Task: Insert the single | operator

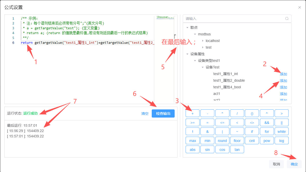Action: [x=222, y=132]
